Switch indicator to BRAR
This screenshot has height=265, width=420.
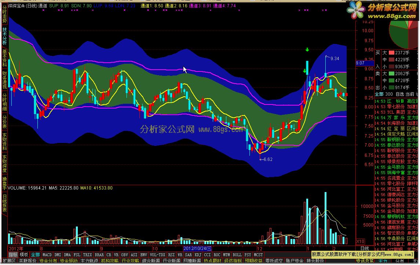(x=99, y=255)
